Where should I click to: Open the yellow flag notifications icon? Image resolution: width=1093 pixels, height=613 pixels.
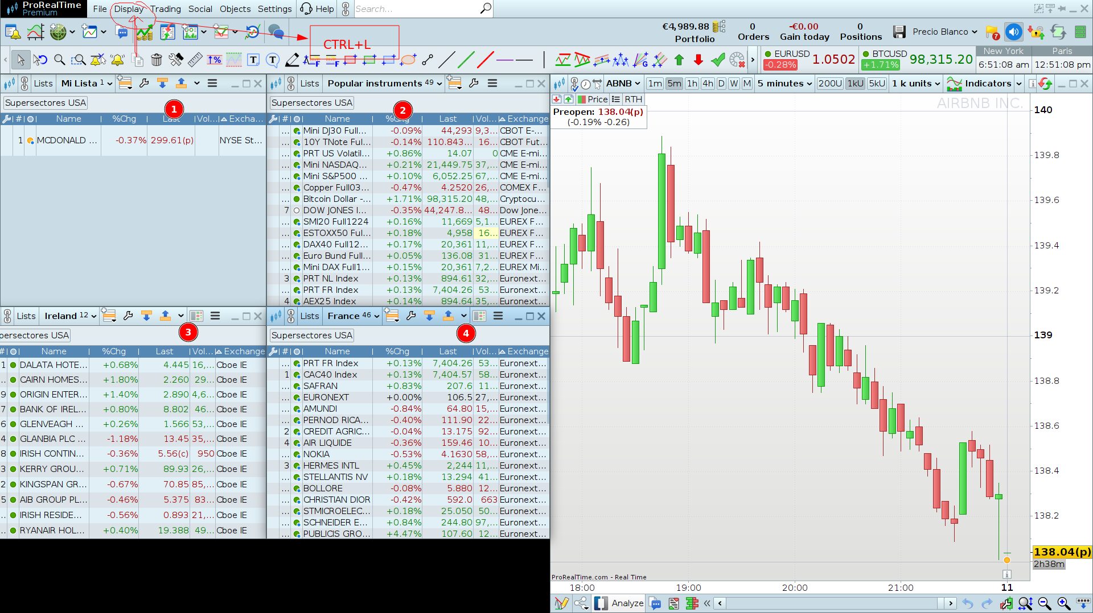(x=992, y=32)
